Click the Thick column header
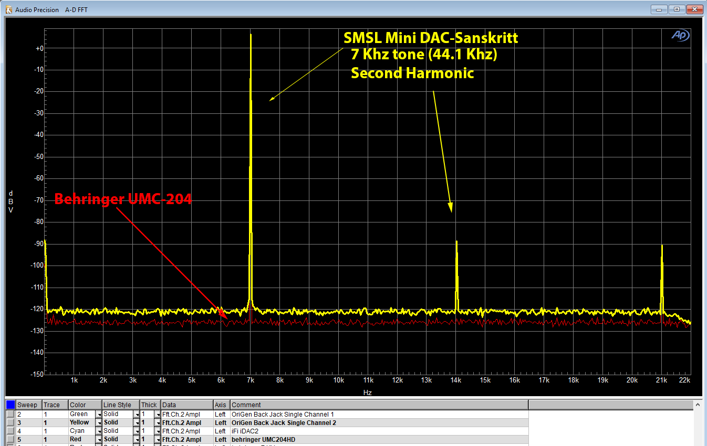707x446 pixels. tap(150, 405)
